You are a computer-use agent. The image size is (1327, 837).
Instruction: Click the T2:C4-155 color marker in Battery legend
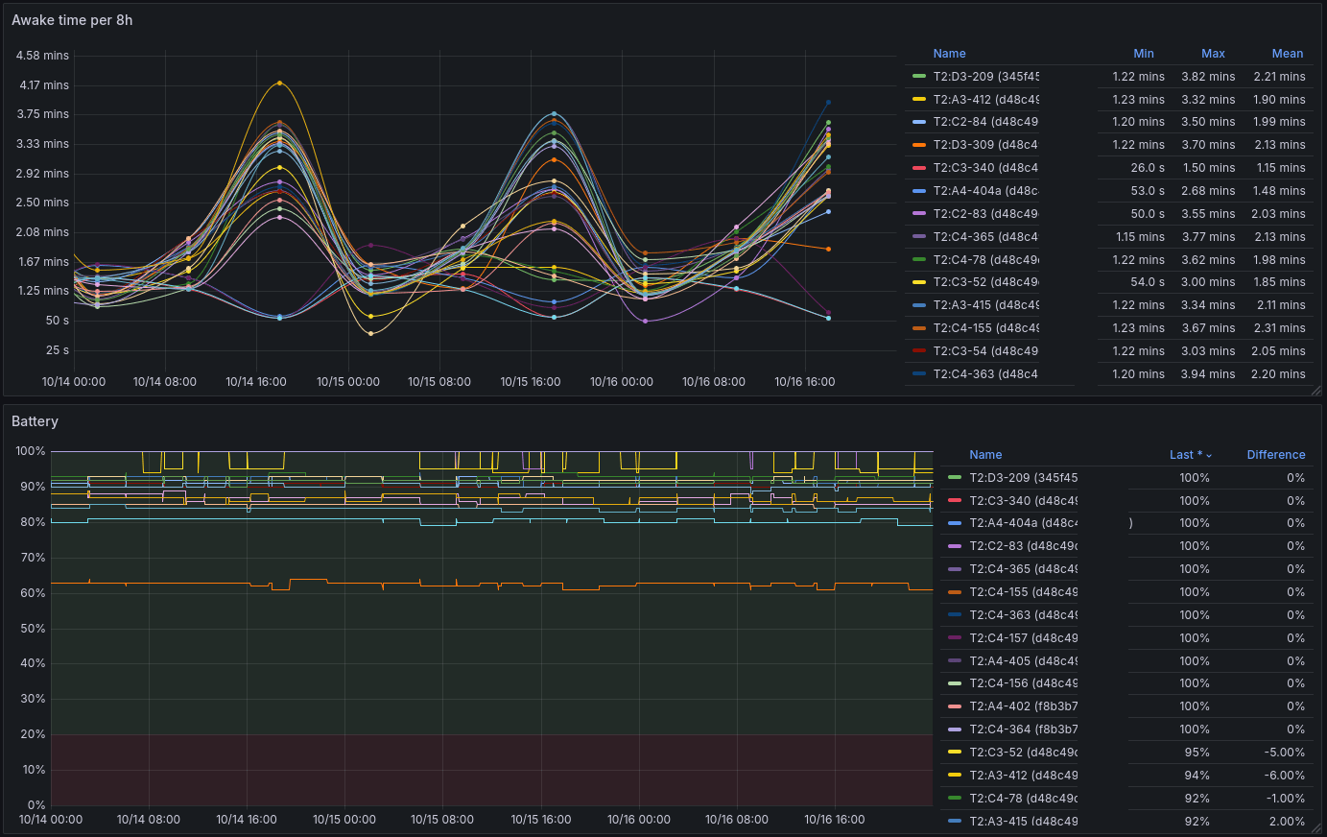pyautogui.click(x=954, y=592)
